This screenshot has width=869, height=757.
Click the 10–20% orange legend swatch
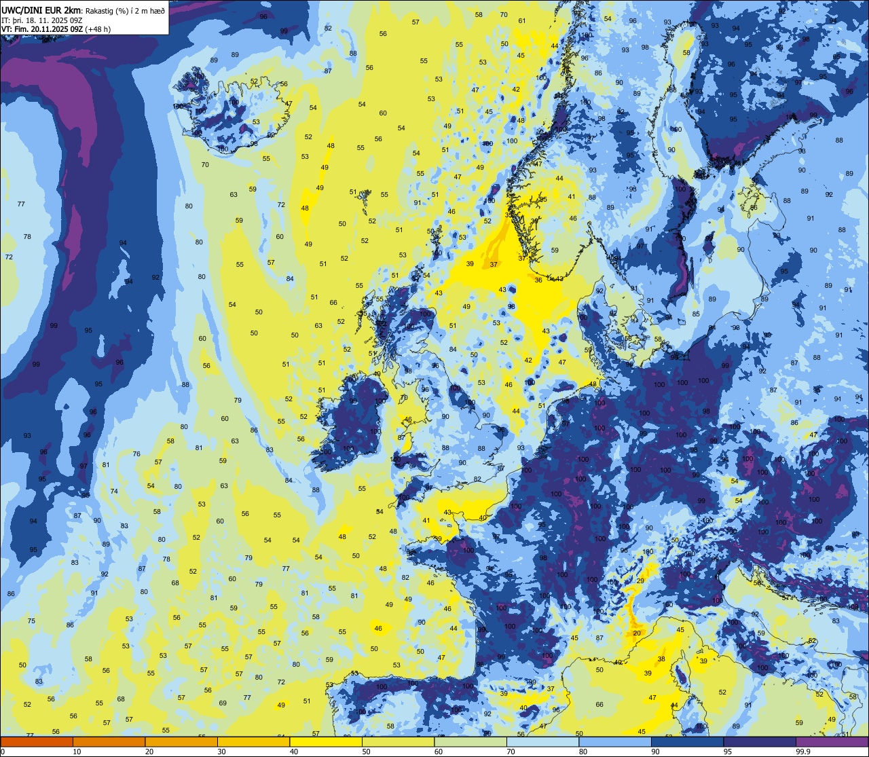pyautogui.click(x=109, y=742)
